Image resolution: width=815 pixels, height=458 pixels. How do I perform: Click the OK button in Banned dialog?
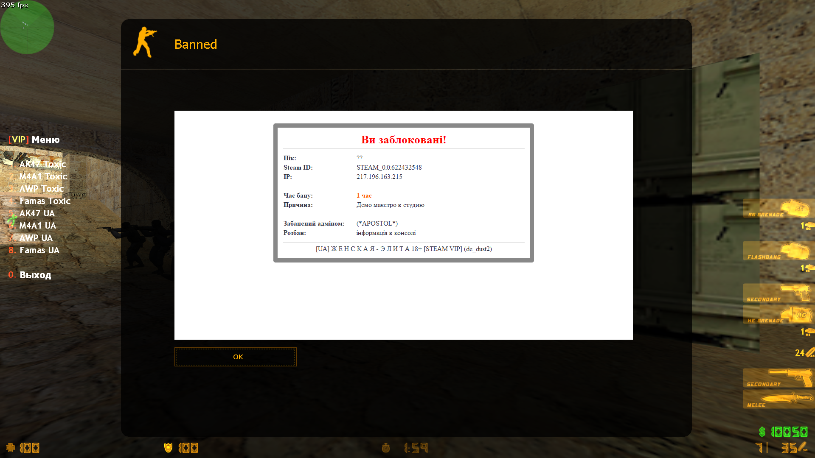[x=236, y=357]
